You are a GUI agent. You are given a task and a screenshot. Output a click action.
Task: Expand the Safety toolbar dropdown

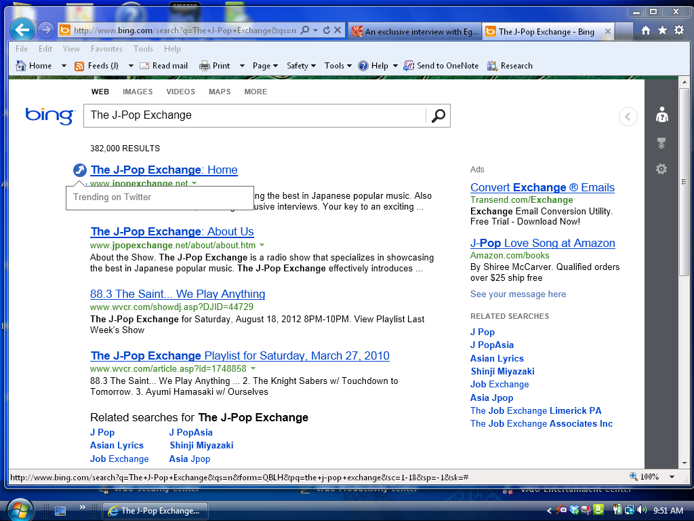302,66
